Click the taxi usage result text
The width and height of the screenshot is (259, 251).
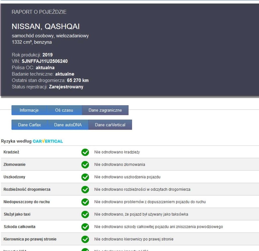point(141,214)
